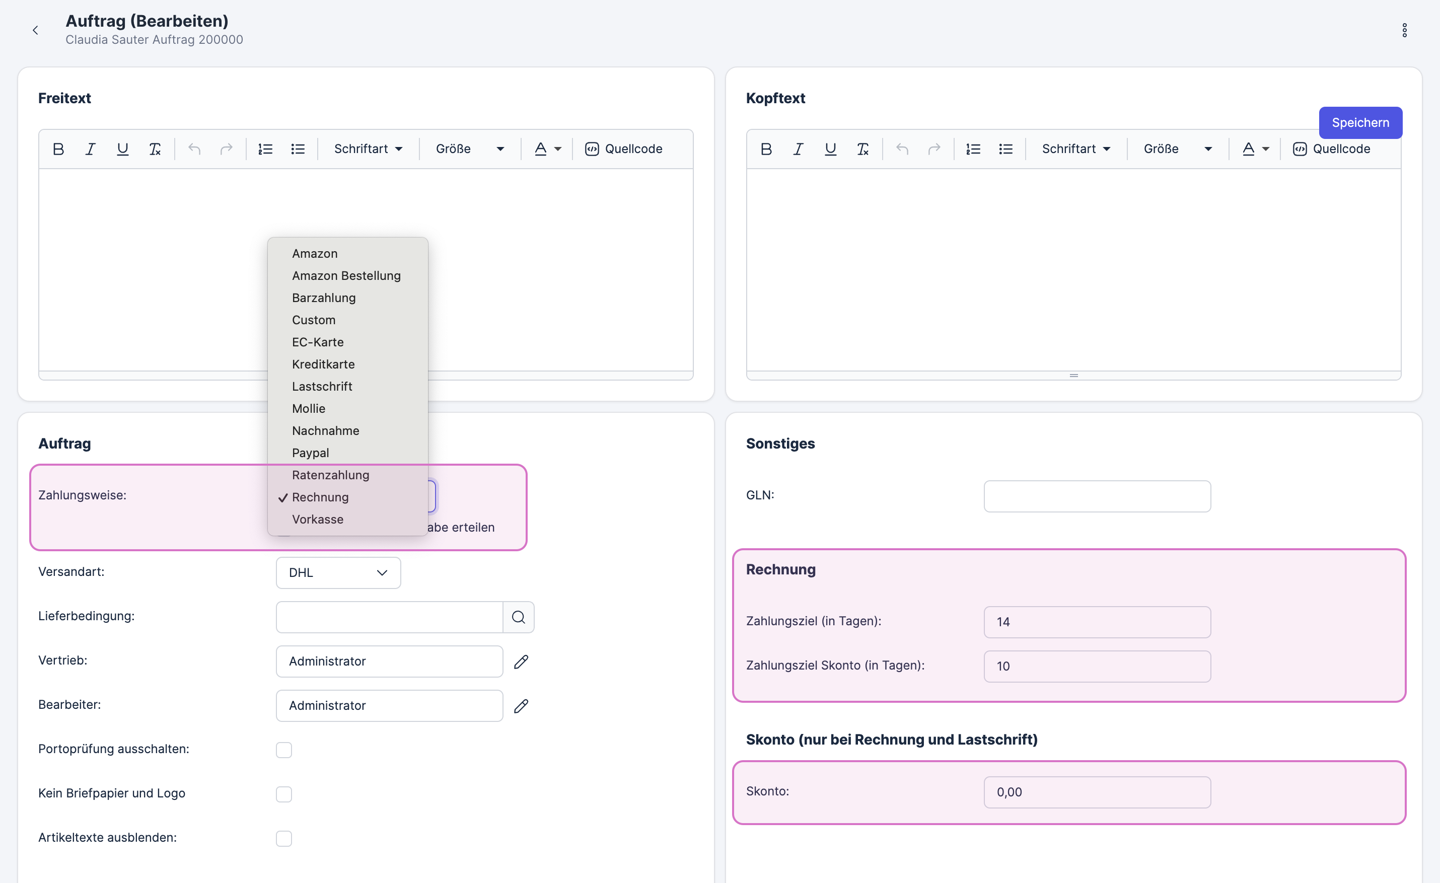Open Größe dropdown in Kopftext toolbar
Screen dimensions: 1440x883
click(x=1177, y=149)
